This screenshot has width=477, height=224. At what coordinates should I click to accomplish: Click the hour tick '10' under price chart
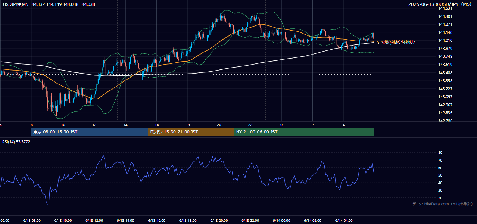[63, 125]
